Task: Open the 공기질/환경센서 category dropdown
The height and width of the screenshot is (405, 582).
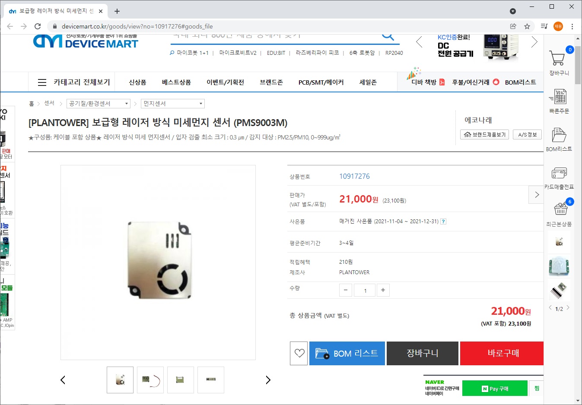Action: pos(99,104)
